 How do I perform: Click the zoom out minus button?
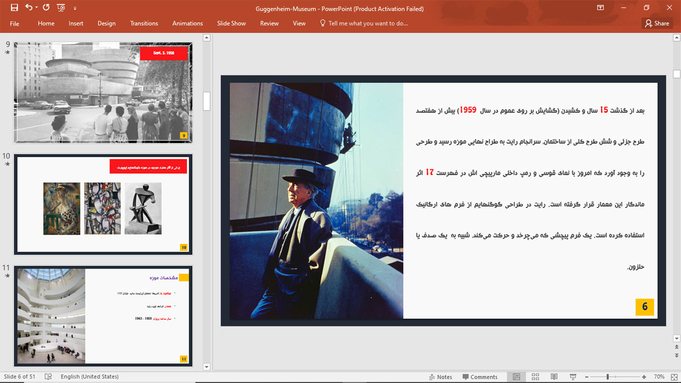587,377
